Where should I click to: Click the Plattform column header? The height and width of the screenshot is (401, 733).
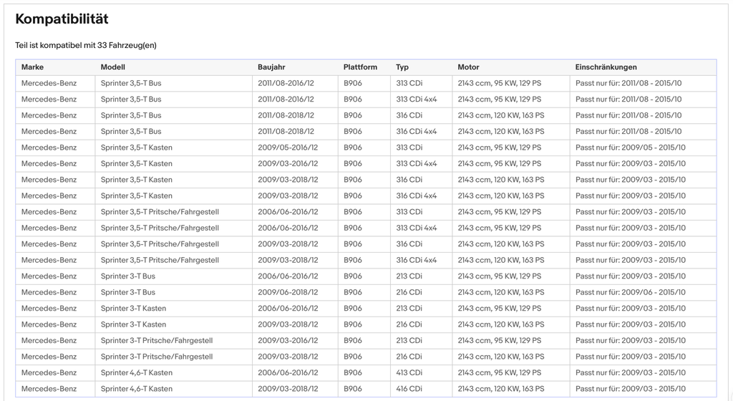(x=360, y=67)
